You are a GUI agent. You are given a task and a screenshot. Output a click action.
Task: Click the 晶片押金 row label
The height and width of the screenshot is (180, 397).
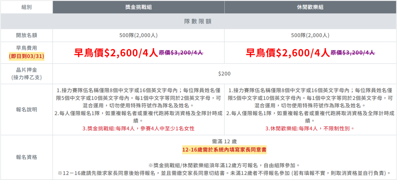pyautogui.click(x=26, y=70)
